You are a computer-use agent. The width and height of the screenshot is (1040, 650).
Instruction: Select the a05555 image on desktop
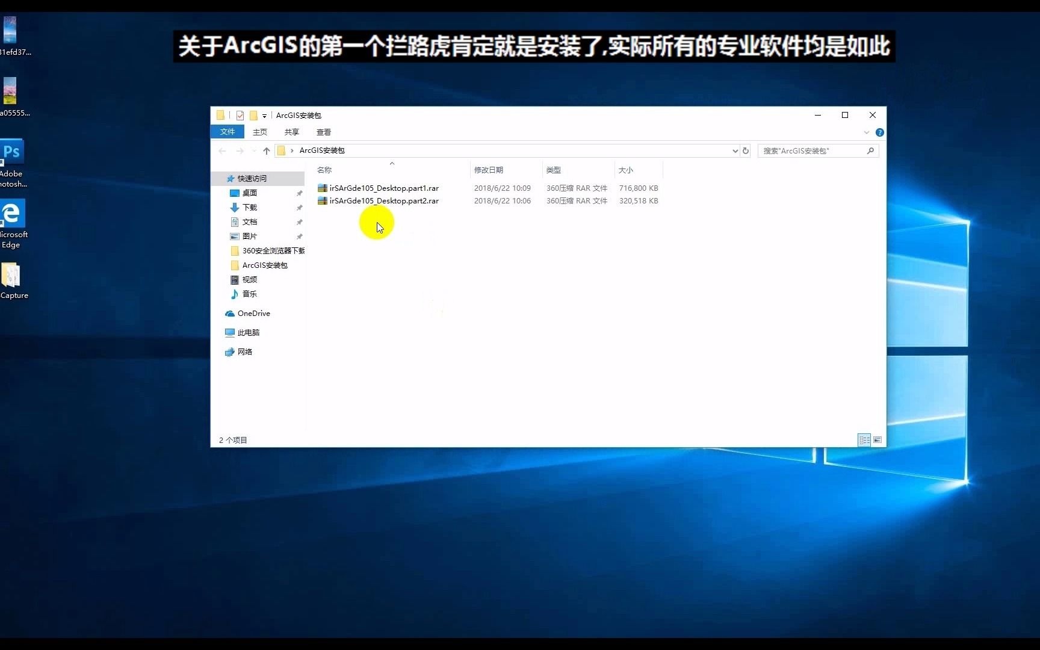click(x=12, y=96)
